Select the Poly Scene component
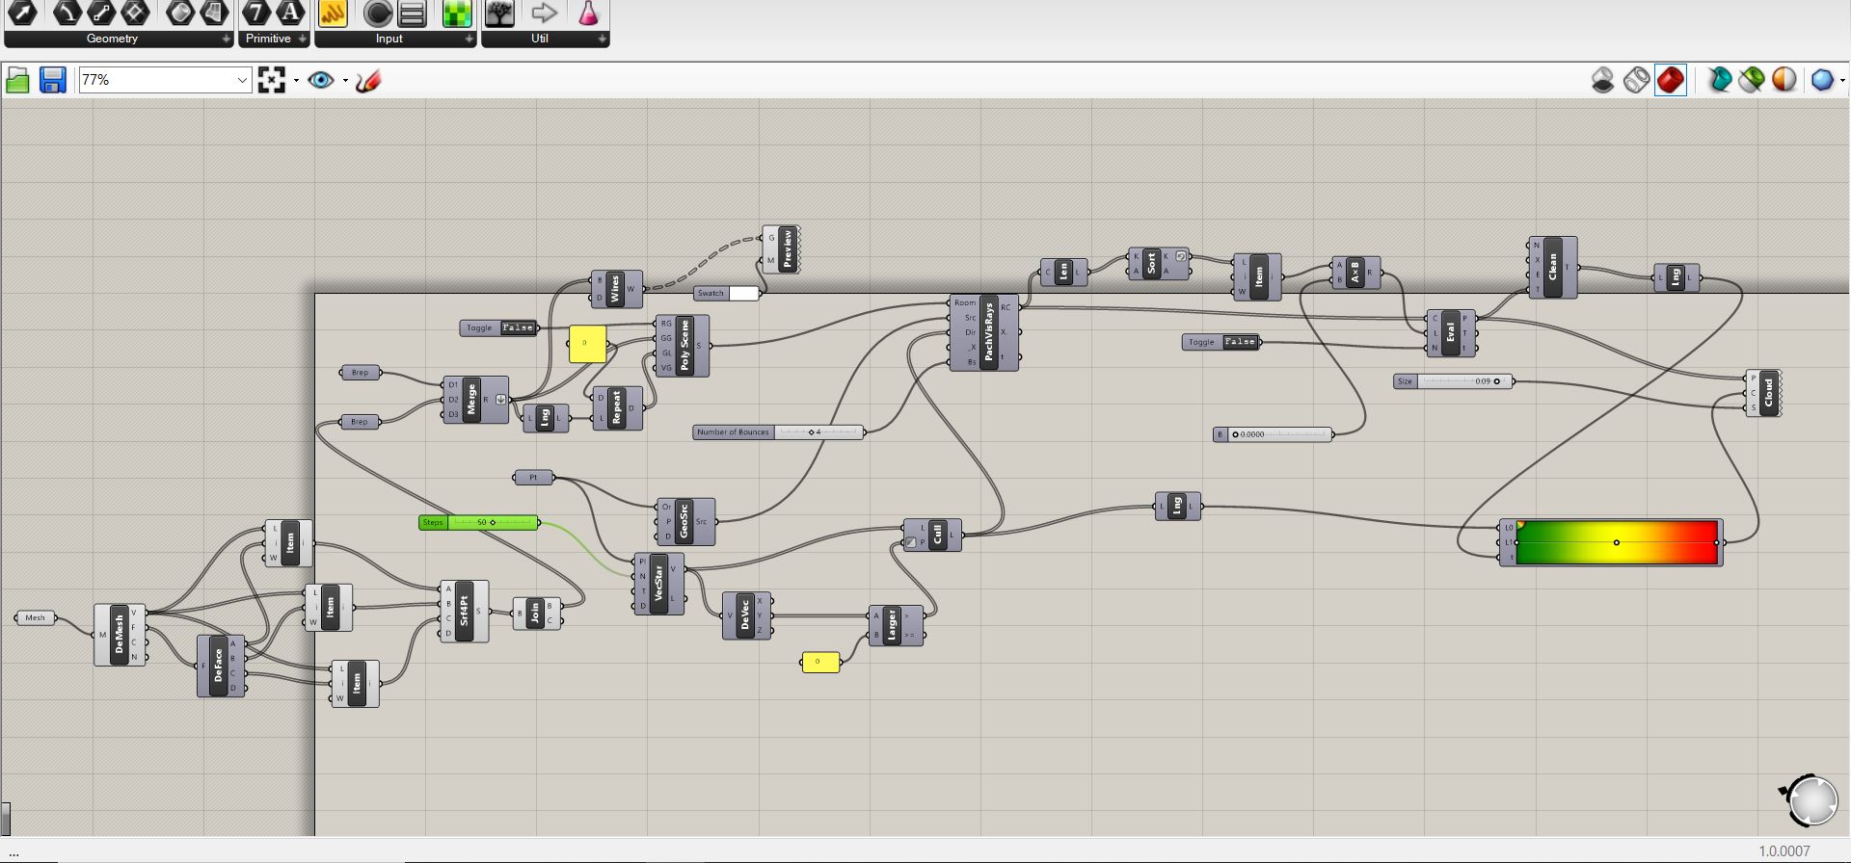 [684, 346]
